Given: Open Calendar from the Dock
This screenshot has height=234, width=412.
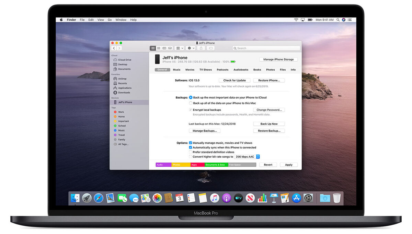Looking at the screenshot, I should (x=180, y=198).
